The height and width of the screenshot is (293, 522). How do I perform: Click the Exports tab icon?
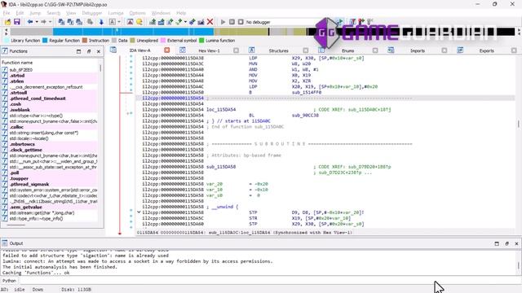(x=460, y=50)
